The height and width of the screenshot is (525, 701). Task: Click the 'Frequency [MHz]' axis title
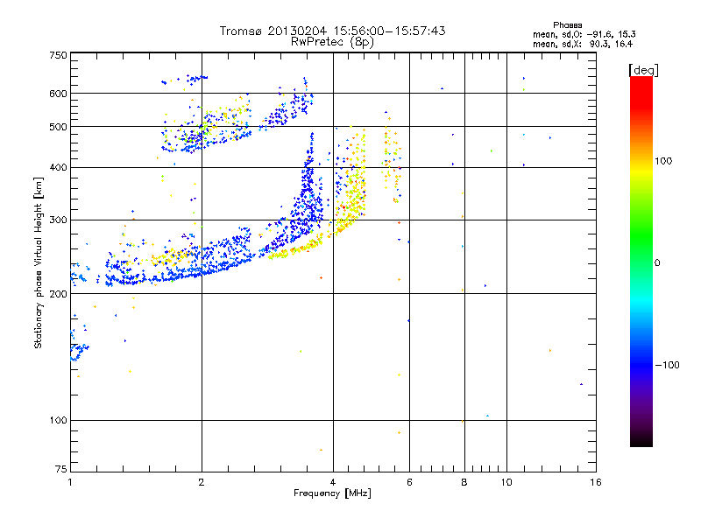point(333,493)
